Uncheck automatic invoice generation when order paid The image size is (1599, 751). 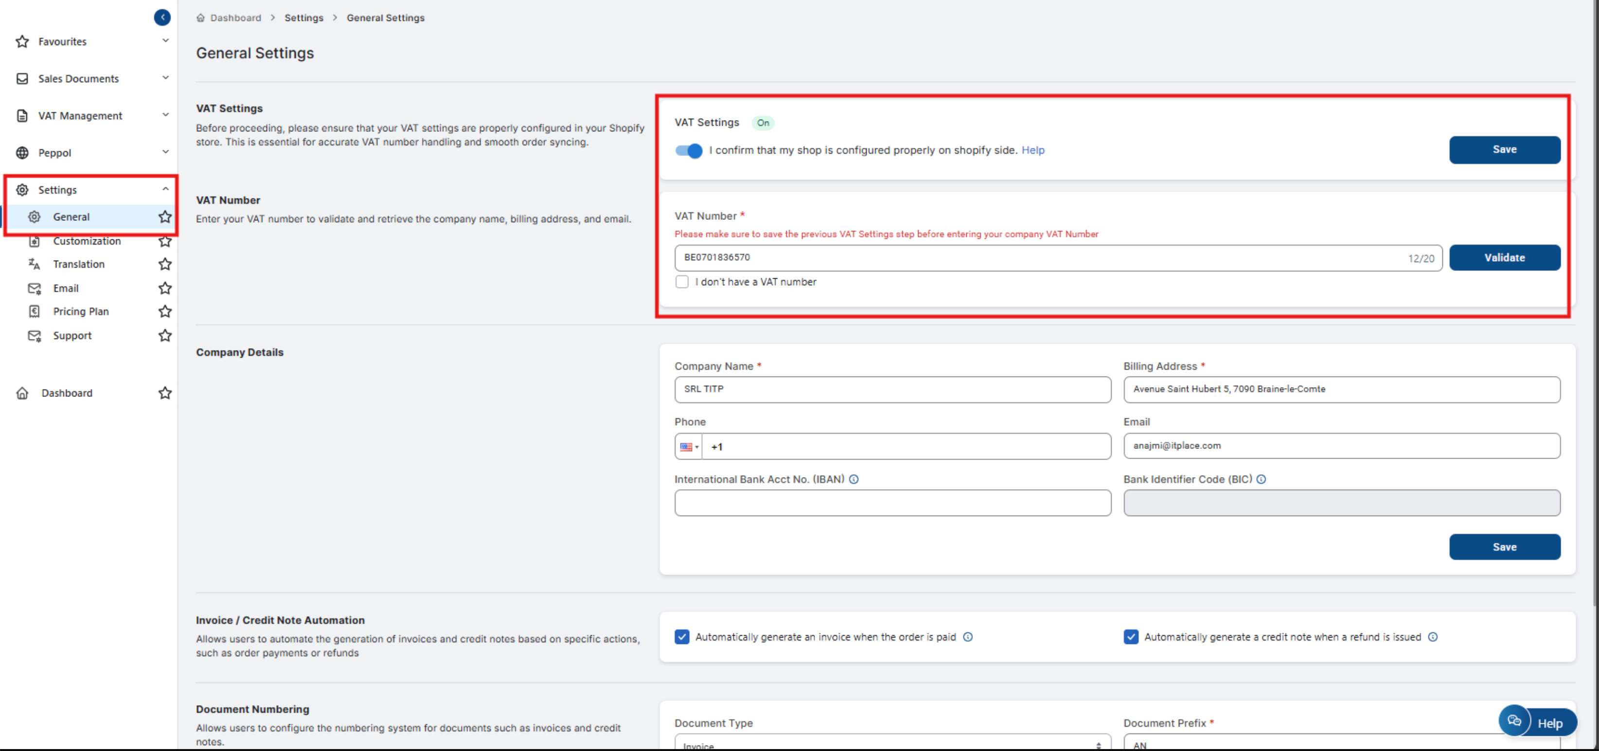681,637
